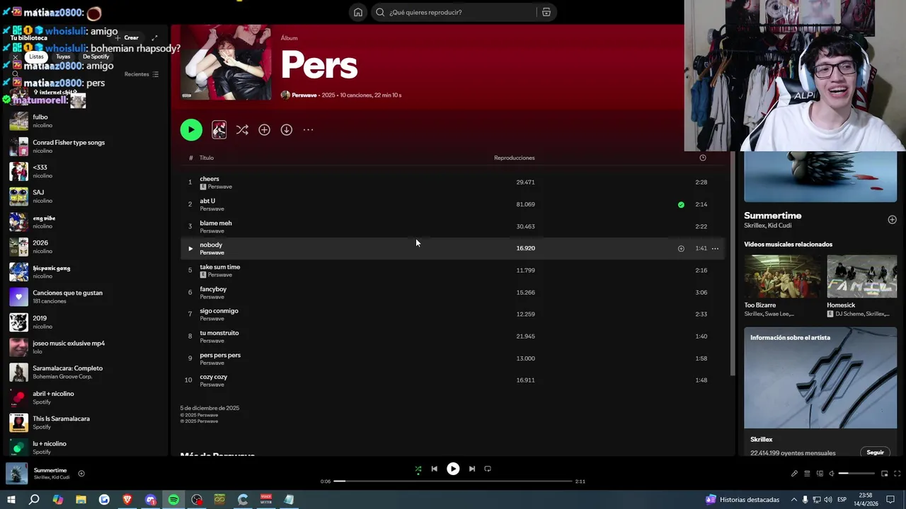Open Windows Start menu
The height and width of the screenshot is (509, 906).
coord(11,500)
